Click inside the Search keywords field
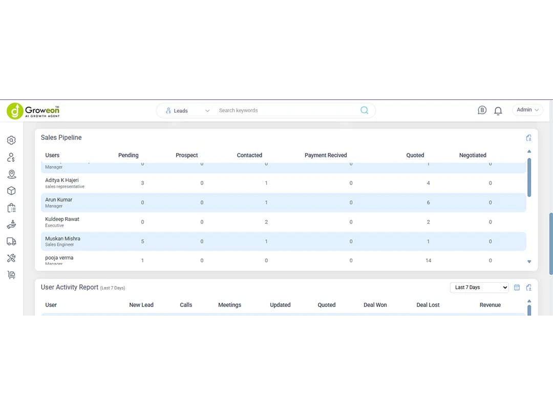 (x=287, y=111)
